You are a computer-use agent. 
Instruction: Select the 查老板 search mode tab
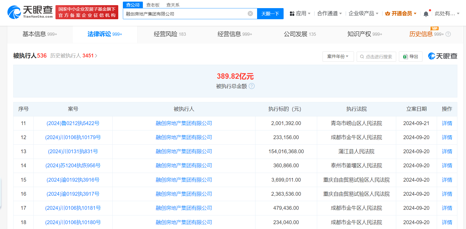click(x=153, y=5)
